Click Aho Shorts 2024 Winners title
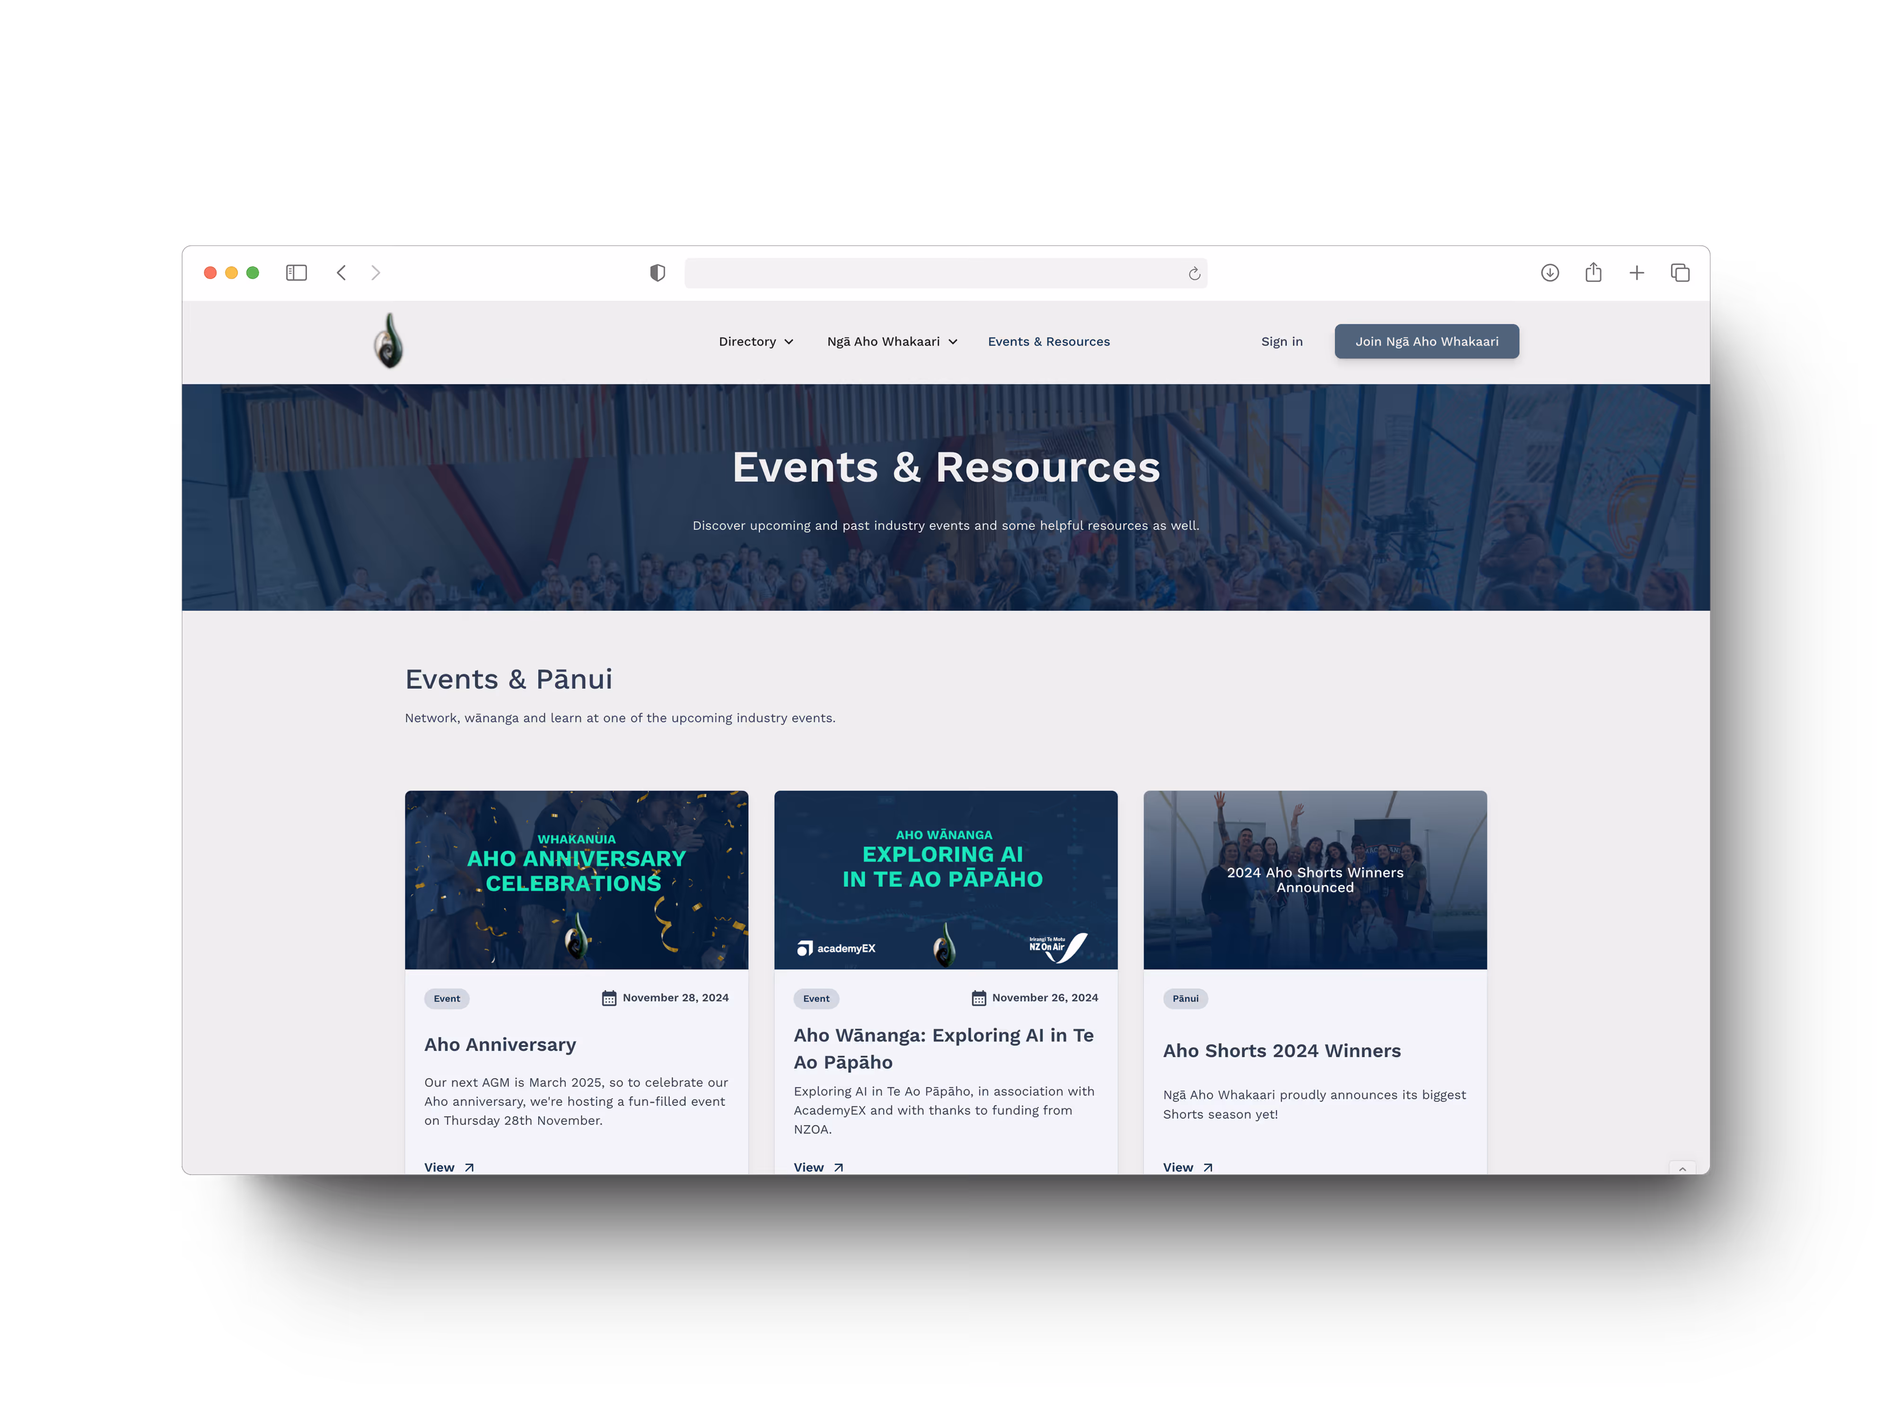The width and height of the screenshot is (1892, 1419). click(x=1281, y=1051)
